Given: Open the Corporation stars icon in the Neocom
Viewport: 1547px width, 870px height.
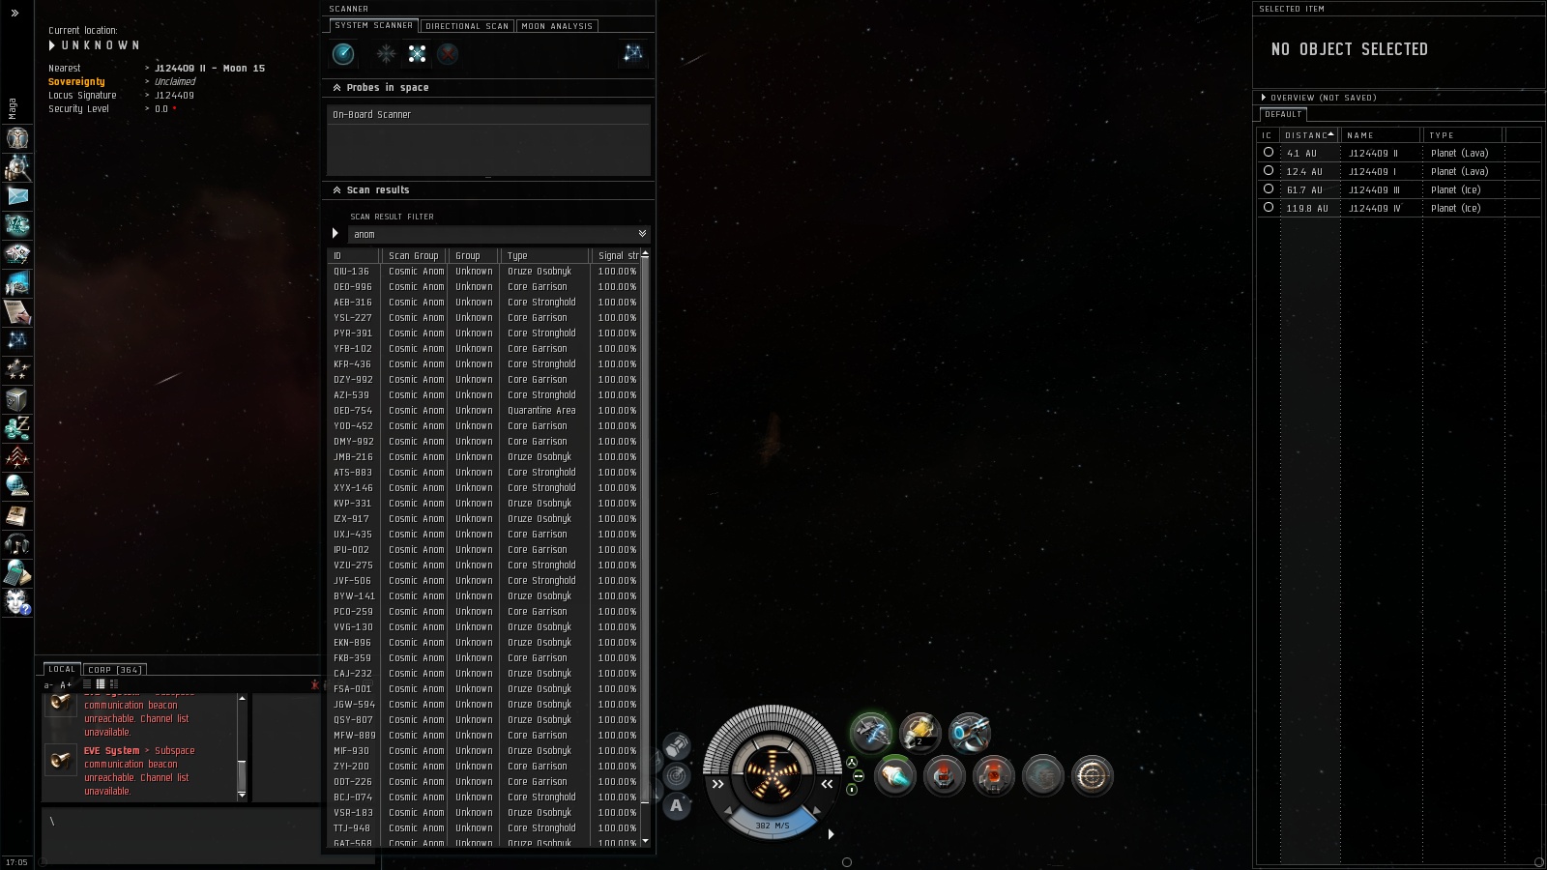Looking at the screenshot, I should [x=17, y=370].
